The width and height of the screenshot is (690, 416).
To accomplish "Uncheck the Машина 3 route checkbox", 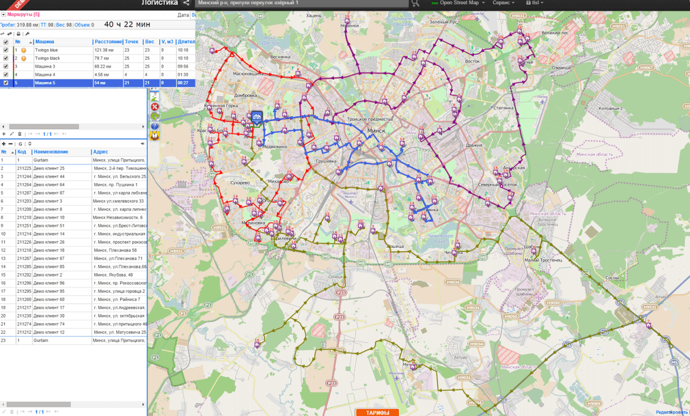I will click(x=6, y=66).
